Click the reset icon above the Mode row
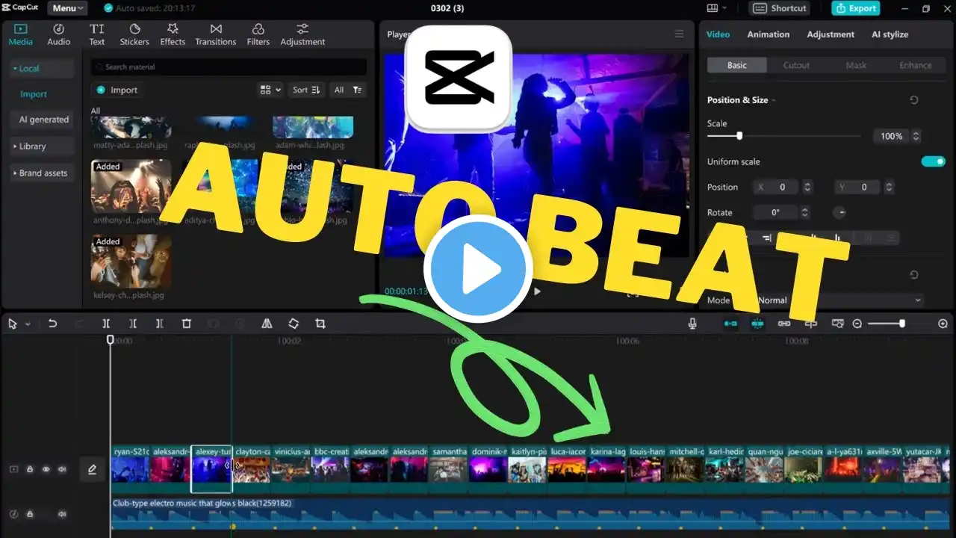Image resolution: width=956 pixels, height=538 pixels. click(914, 275)
